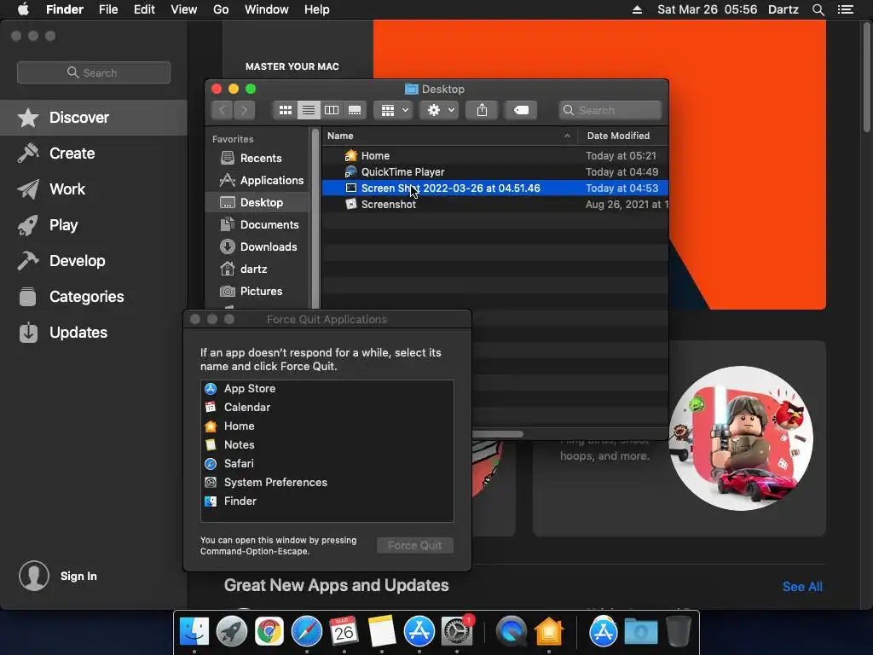This screenshot has width=873, height=655.
Task: Click the Edit Tags button in Finder toolbar
Action: [x=521, y=110]
